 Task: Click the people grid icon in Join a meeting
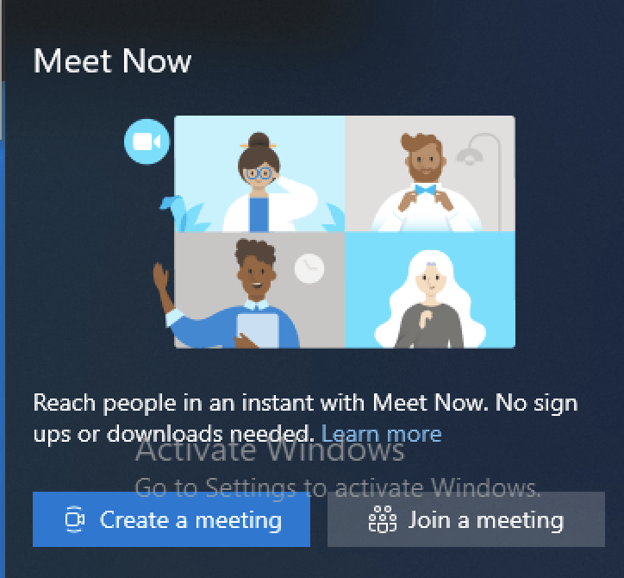coord(383,519)
